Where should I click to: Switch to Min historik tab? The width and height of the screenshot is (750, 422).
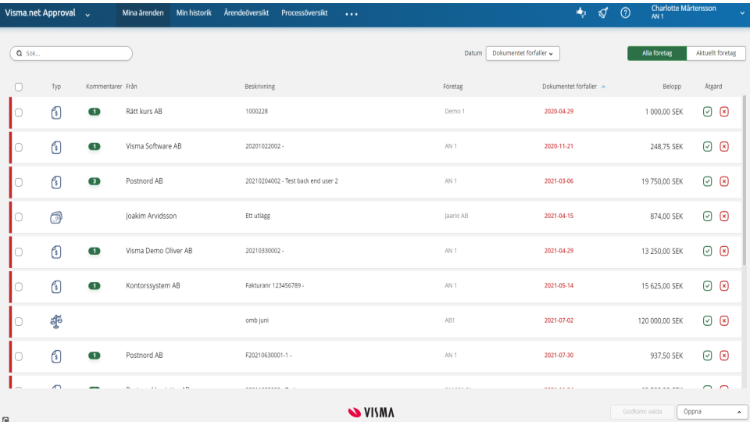(x=194, y=13)
